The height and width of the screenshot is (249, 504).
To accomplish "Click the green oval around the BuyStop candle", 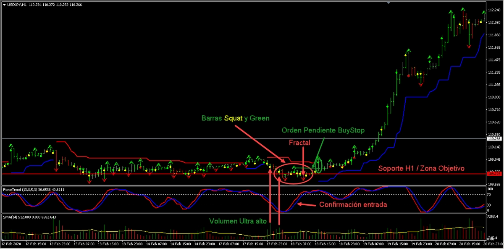I will 318,165.
